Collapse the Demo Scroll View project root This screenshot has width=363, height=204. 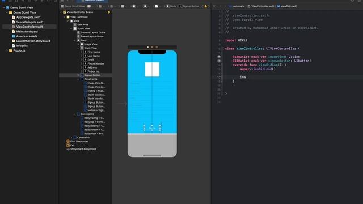[x=4, y=7]
